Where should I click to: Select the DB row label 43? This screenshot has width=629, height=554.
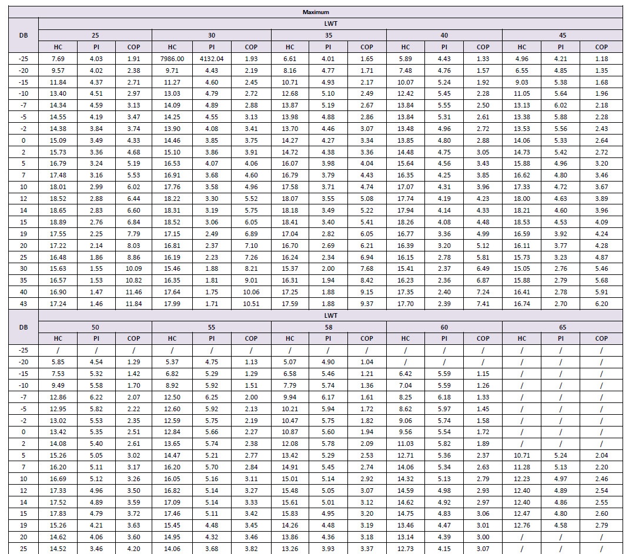tap(23, 304)
